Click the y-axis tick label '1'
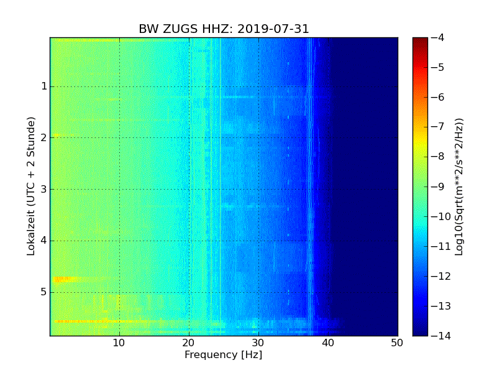Viewport: 497px width, 373px height. click(x=44, y=86)
